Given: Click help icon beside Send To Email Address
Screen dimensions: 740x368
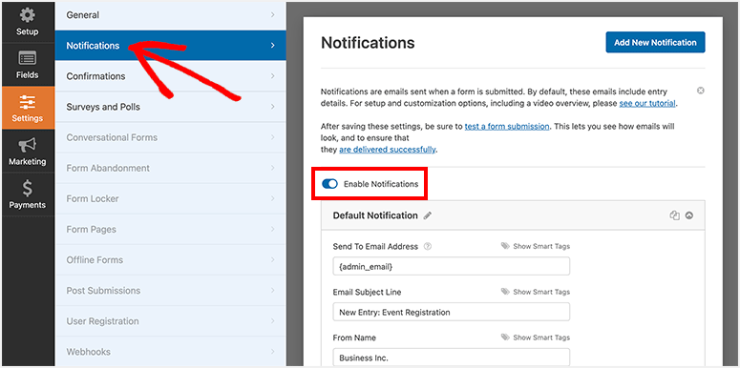Looking at the screenshot, I should point(428,246).
